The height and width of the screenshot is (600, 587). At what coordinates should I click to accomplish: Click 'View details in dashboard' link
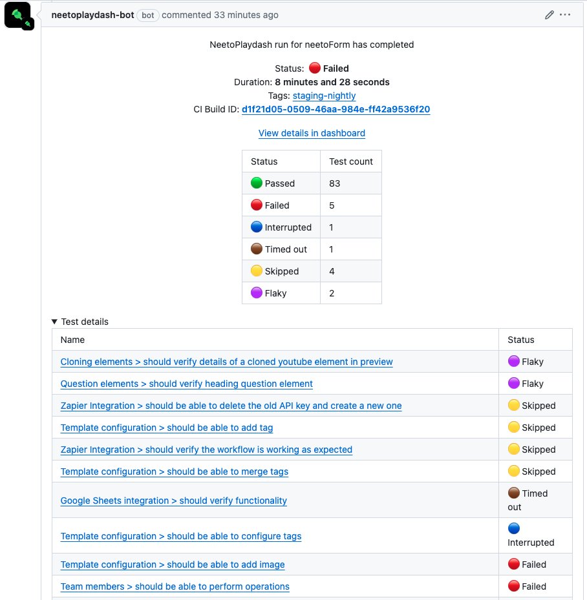[312, 133]
